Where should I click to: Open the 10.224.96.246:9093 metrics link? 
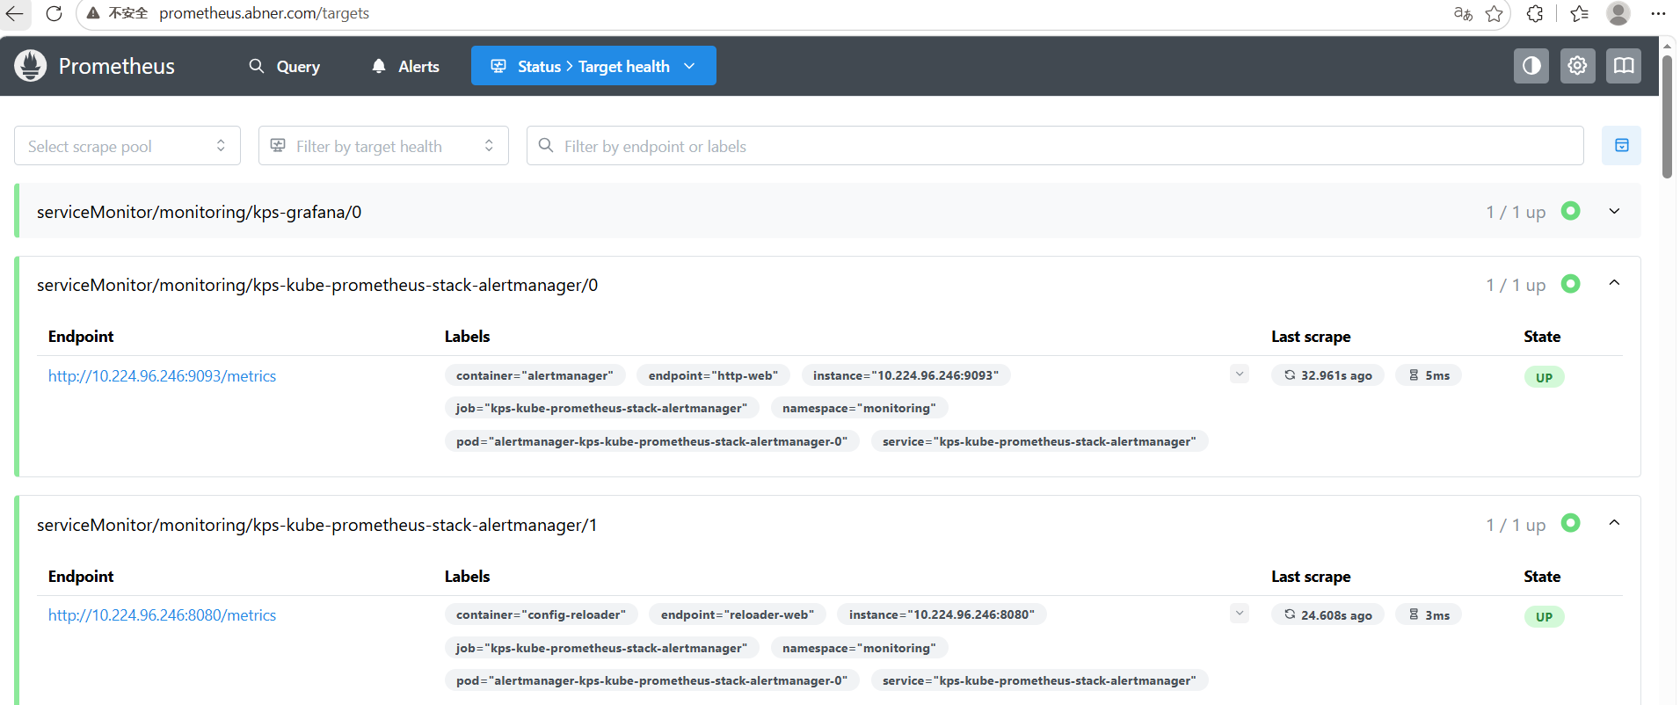[x=162, y=376]
